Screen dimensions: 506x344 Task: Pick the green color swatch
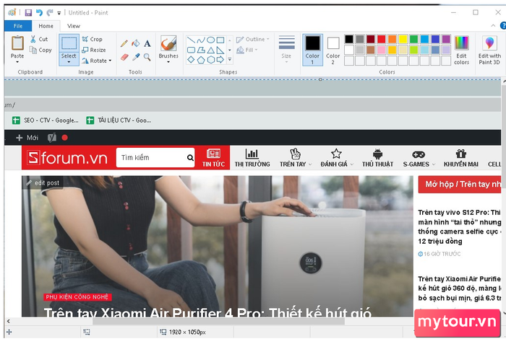coord(413,39)
